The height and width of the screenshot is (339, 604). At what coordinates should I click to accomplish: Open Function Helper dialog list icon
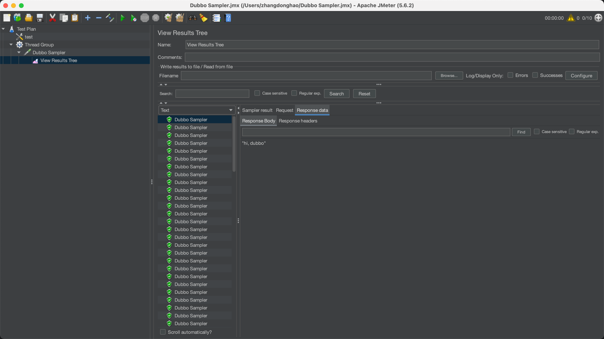coord(216,18)
